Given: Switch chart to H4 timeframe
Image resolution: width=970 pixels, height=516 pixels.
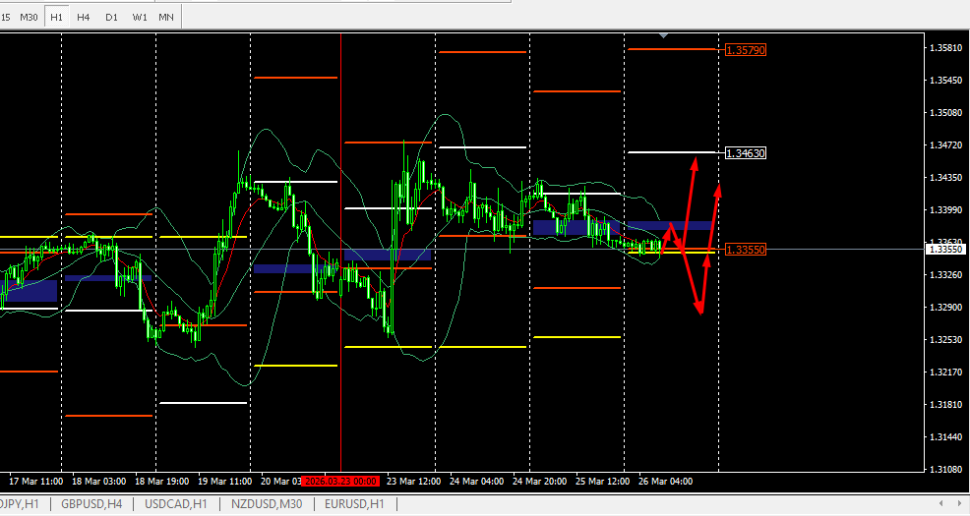Looking at the screenshot, I should 83,18.
